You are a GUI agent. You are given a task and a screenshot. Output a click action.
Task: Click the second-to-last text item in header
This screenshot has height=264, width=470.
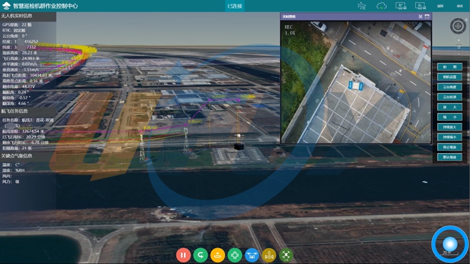[441, 6]
